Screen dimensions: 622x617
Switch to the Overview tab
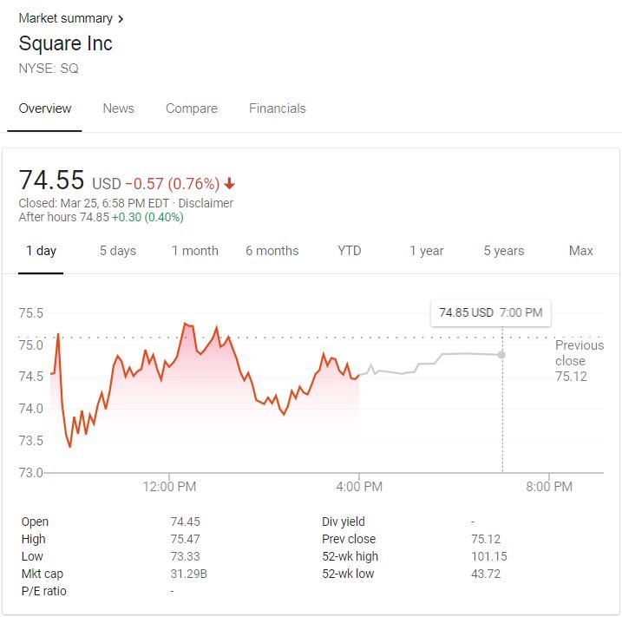coord(45,108)
